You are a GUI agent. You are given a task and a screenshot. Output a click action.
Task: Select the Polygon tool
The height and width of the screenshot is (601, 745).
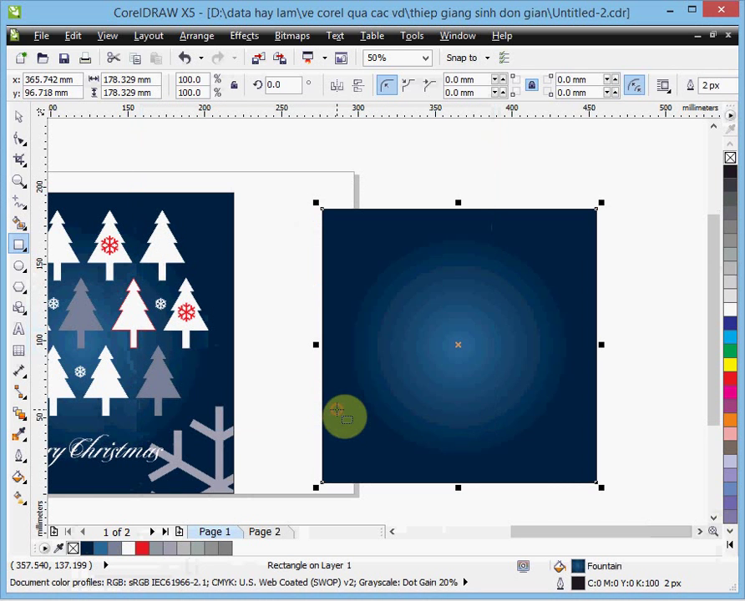(x=18, y=287)
